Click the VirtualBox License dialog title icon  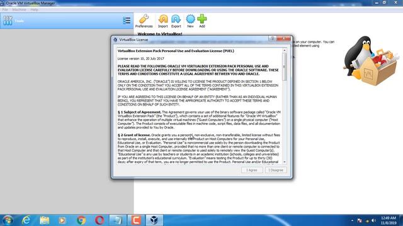[x=115, y=40]
